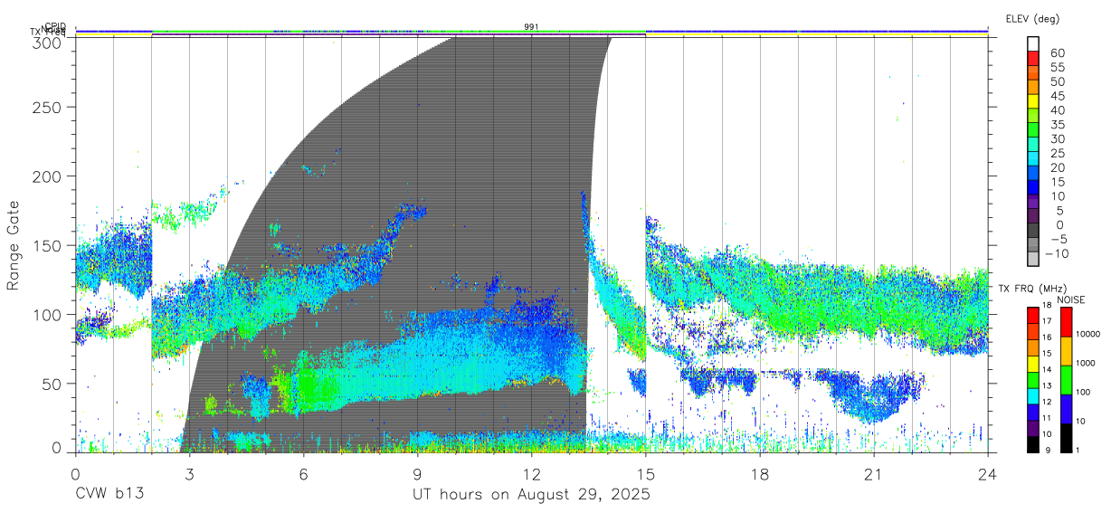Screen dimensions: 1111x513
Task: Click the ELEV scale label '30'
Action: [1058, 138]
